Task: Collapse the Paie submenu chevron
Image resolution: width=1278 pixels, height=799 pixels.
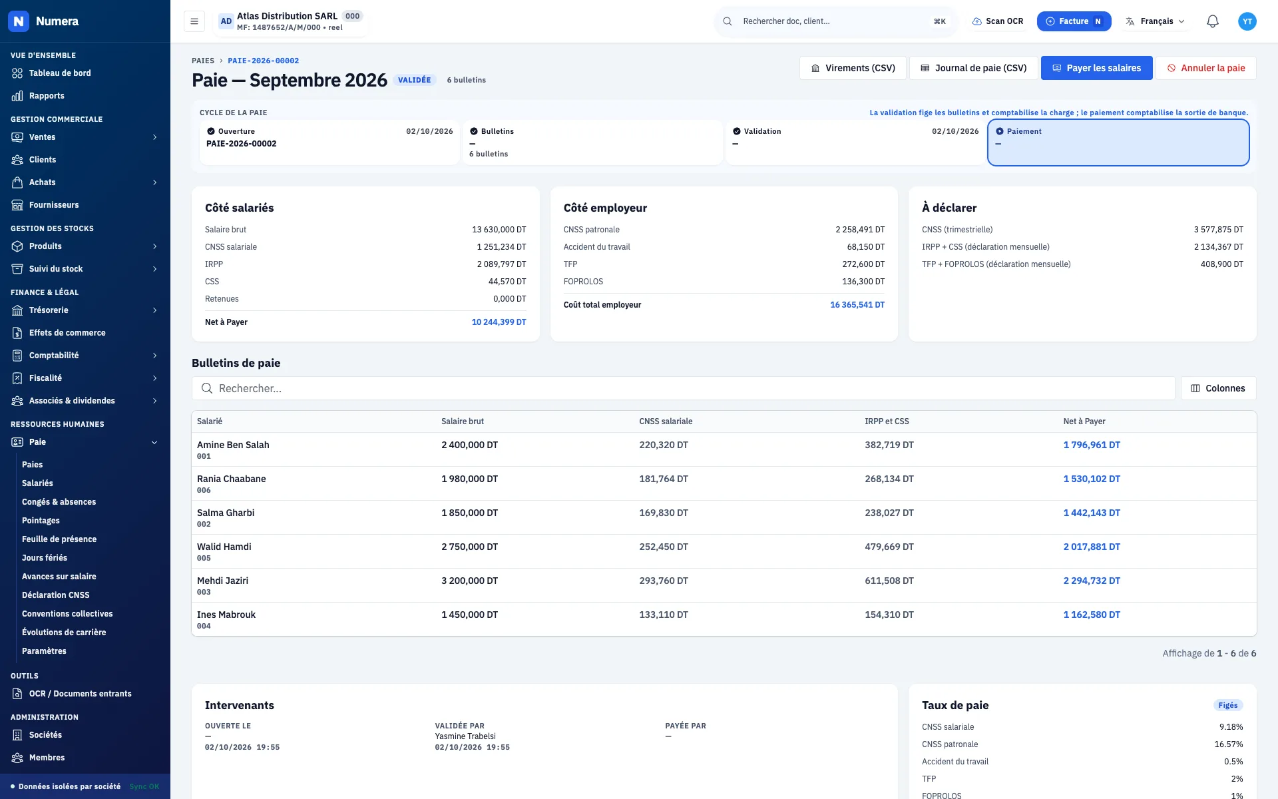Action: point(154,442)
